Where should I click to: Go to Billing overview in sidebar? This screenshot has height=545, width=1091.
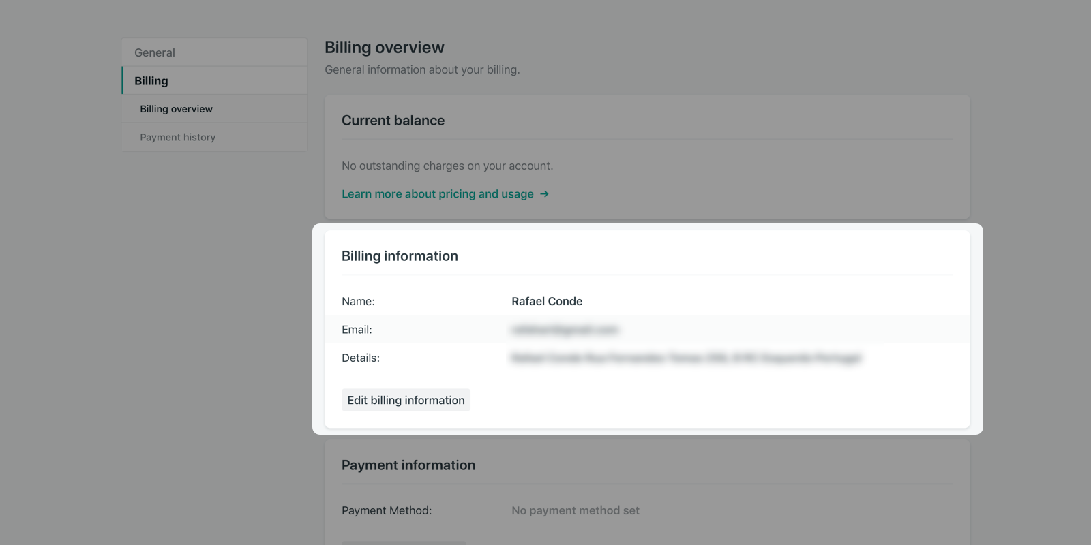[x=176, y=109]
